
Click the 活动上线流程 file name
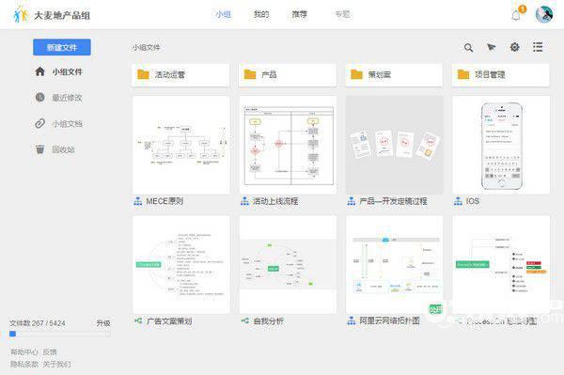[275, 201]
